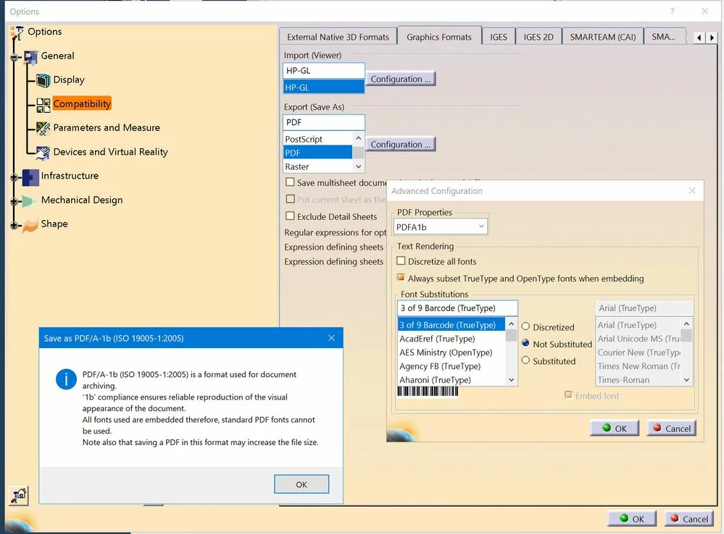Click the Options root tree icon
The width and height of the screenshot is (724, 534).
pyautogui.click(x=17, y=33)
